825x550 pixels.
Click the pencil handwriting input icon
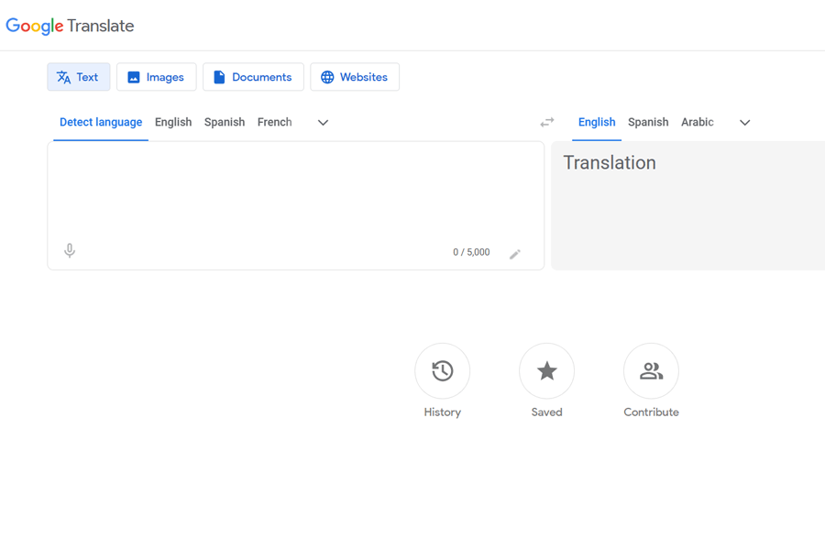tap(515, 254)
